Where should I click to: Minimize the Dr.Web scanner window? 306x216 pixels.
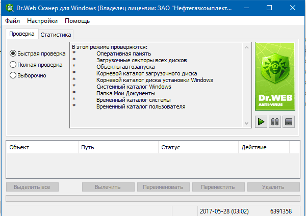click(246, 8)
